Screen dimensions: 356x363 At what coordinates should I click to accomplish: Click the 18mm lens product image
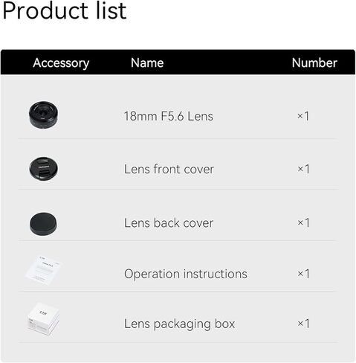(44, 115)
